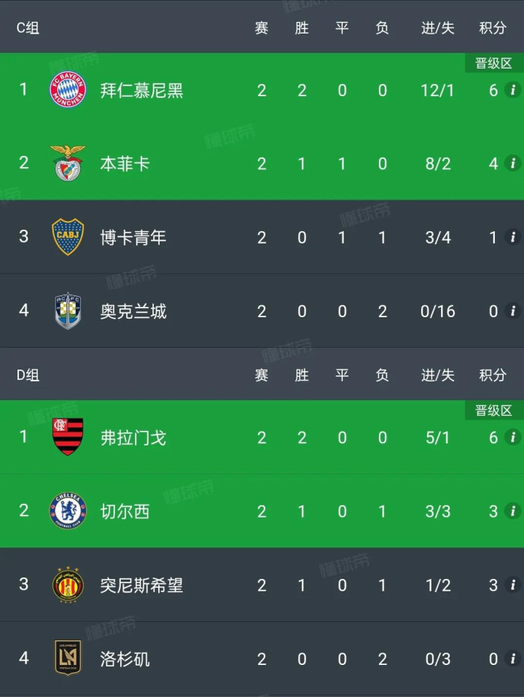Tap the Auckland City club crest

(x=68, y=311)
